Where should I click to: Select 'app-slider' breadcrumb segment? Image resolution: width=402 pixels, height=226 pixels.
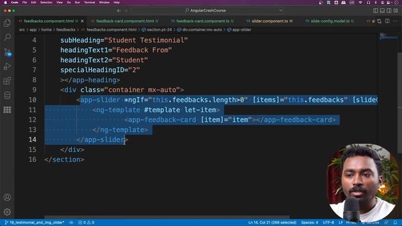pos(239,30)
